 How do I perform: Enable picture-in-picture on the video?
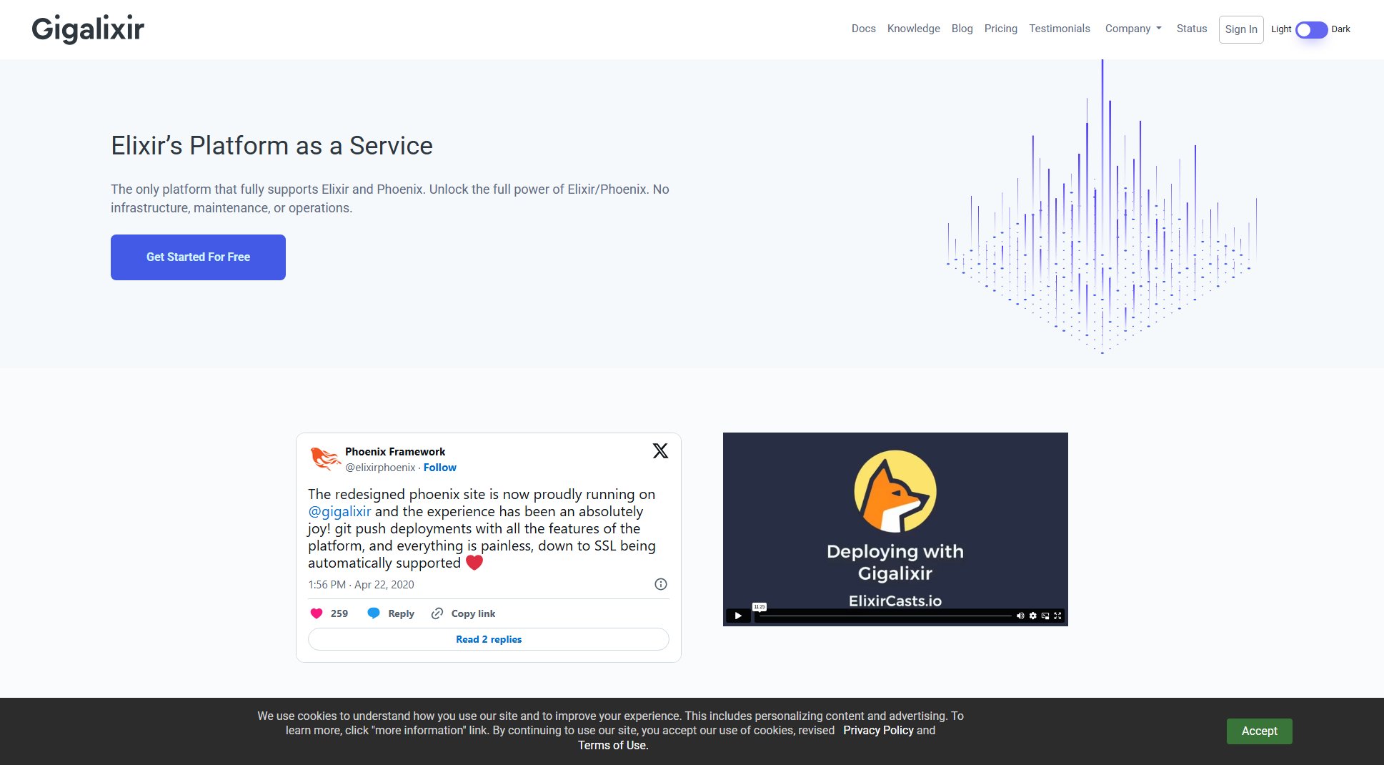pyautogui.click(x=1045, y=616)
